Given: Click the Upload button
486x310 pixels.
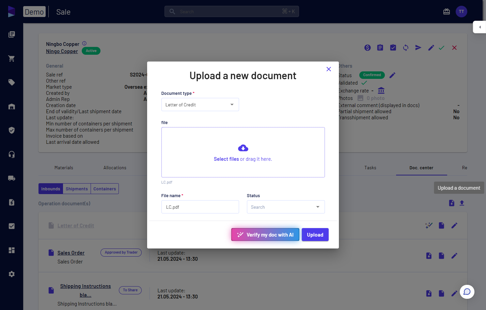Looking at the screenshot, I should (x=315, y=235).
